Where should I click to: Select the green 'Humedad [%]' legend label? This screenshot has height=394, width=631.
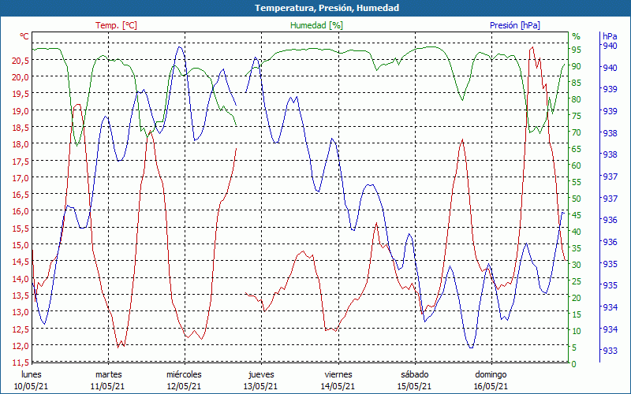316,25
